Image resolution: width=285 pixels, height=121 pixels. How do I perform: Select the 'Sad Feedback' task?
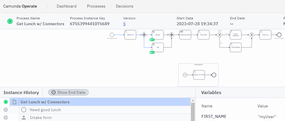coord(236,47)
